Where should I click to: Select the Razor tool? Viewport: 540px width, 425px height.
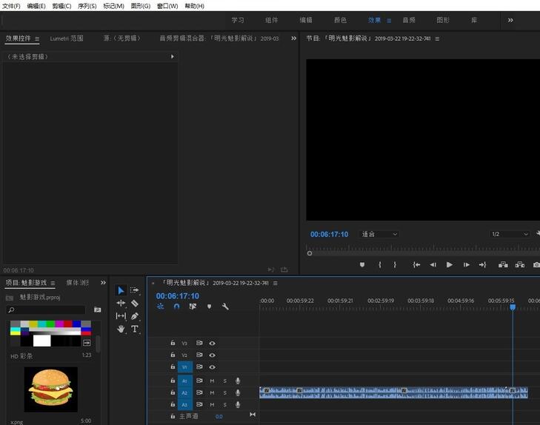[x=135, y=303]
